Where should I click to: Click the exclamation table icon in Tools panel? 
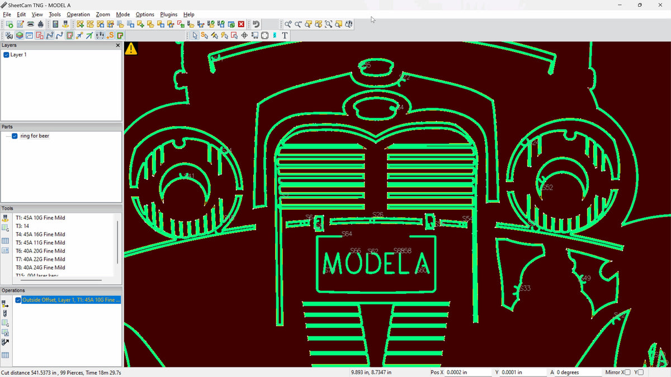(x=6, y=250)
